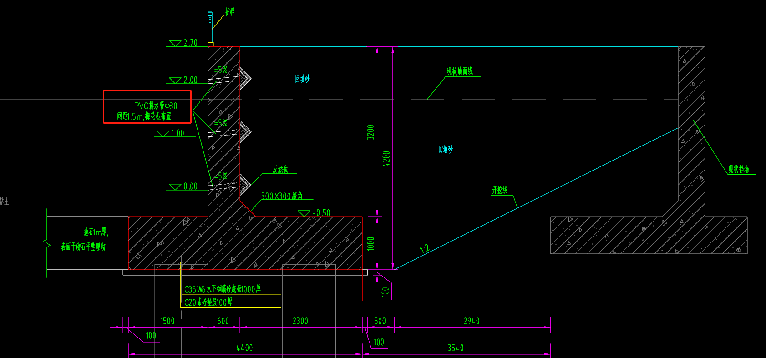Click the 1.00 elevation marker text

pyautogui.click(x=178, y=133)
